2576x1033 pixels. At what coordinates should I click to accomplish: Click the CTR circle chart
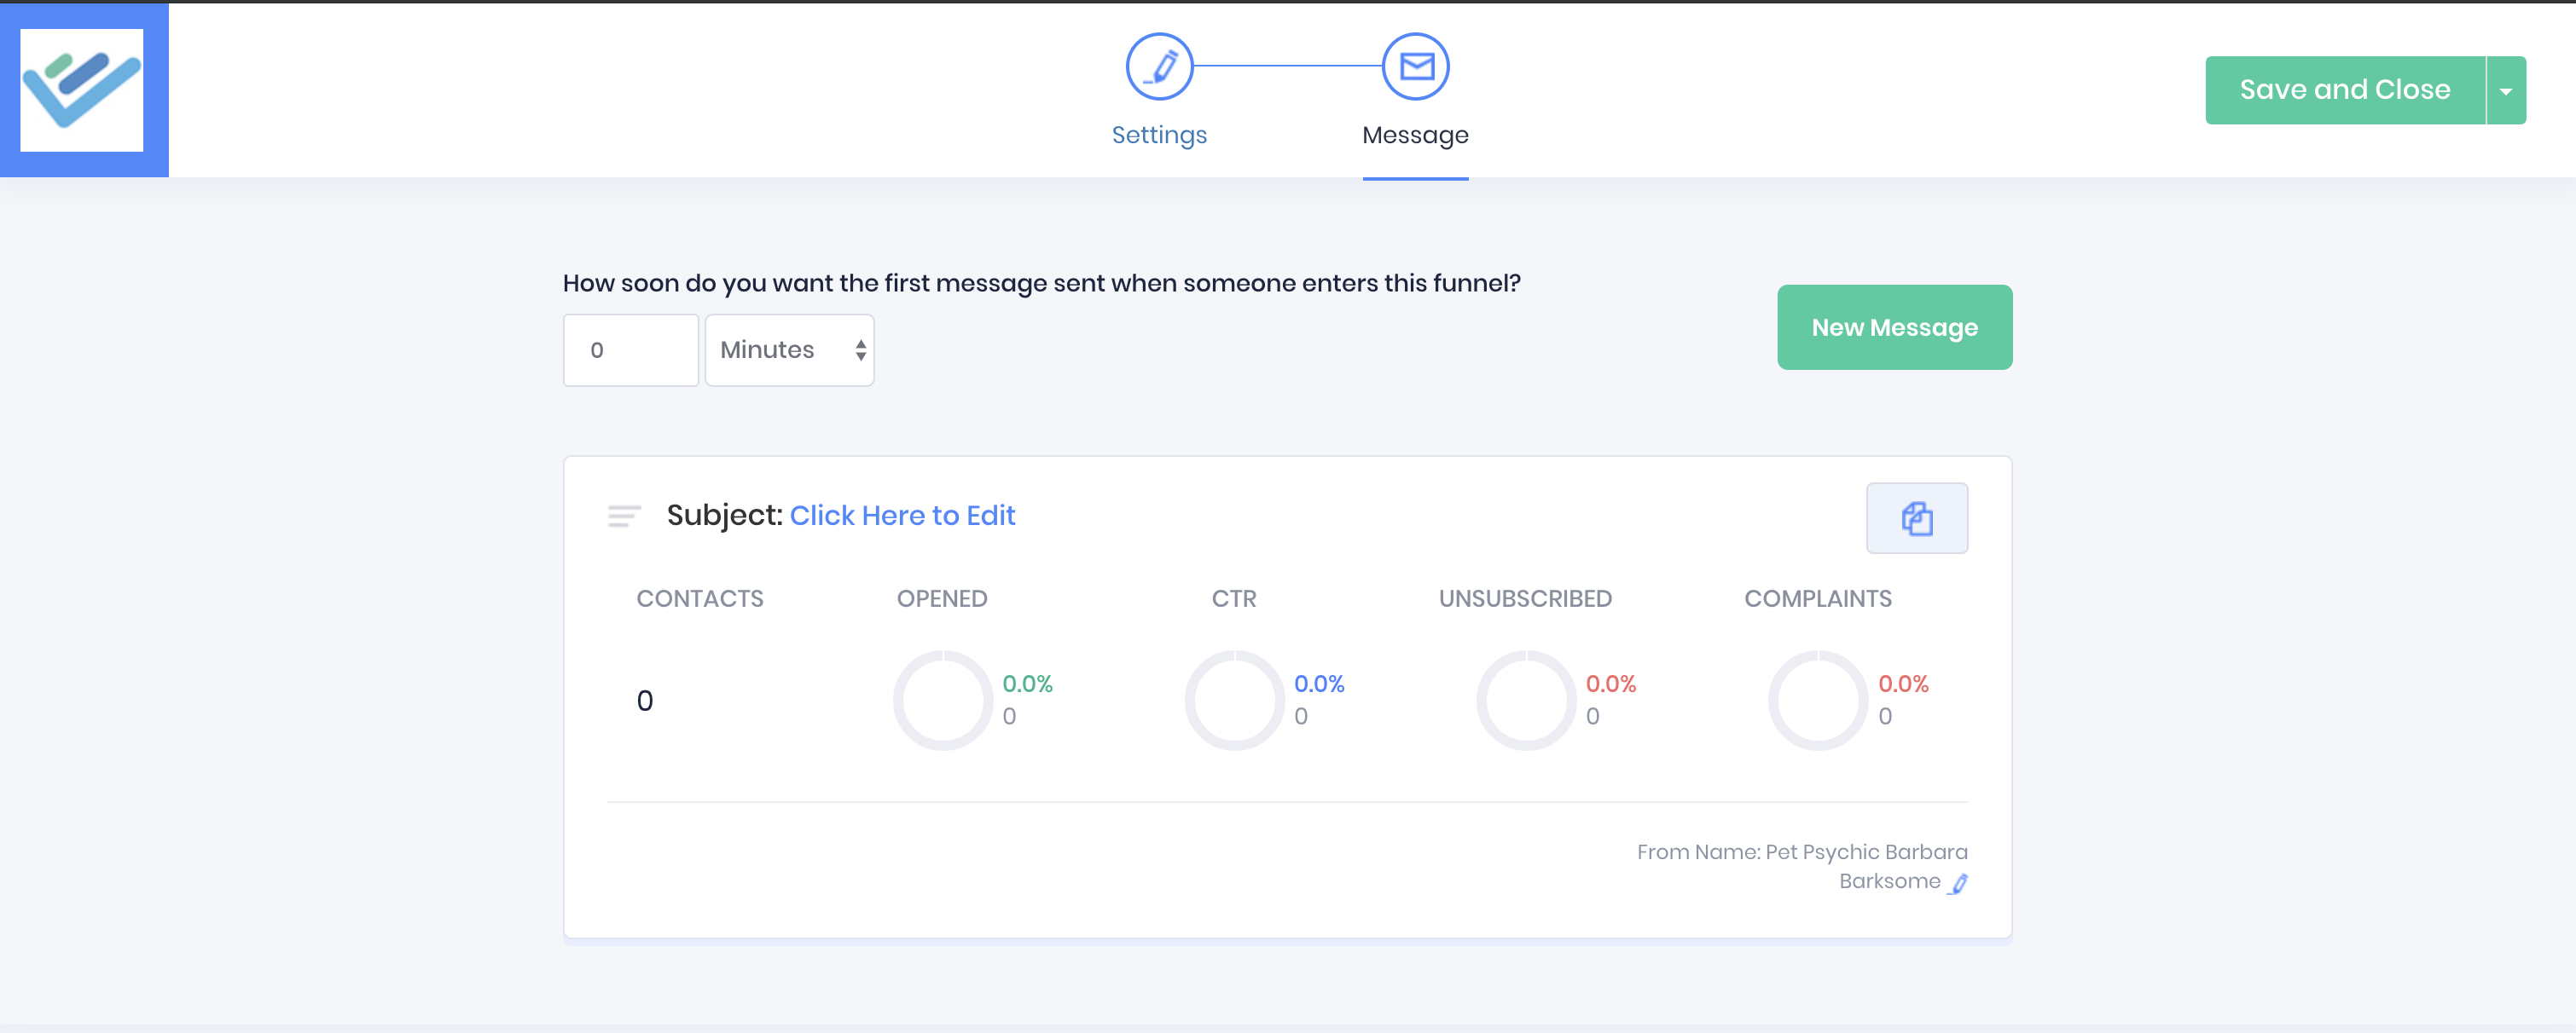(1234, 701)
